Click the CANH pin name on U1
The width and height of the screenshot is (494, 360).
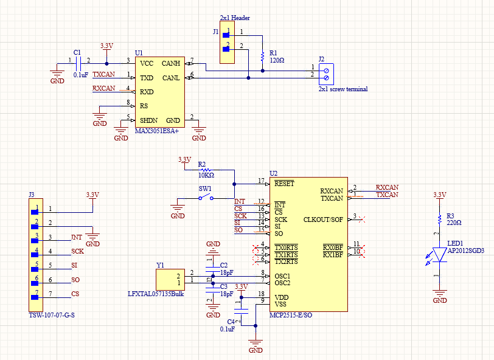[x=171, y=64]
